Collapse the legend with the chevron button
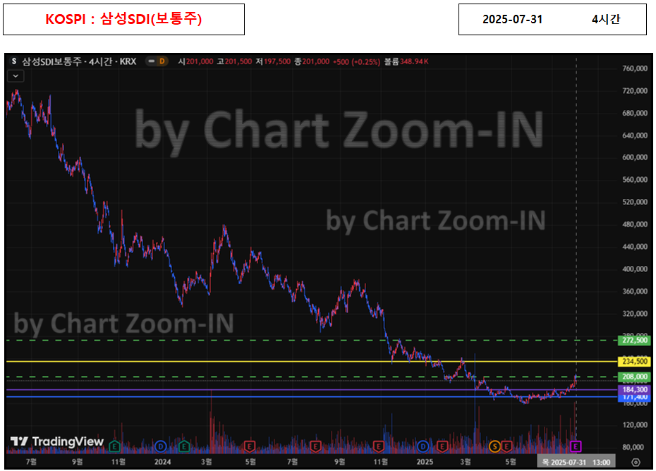 click(x=16, y=76)
